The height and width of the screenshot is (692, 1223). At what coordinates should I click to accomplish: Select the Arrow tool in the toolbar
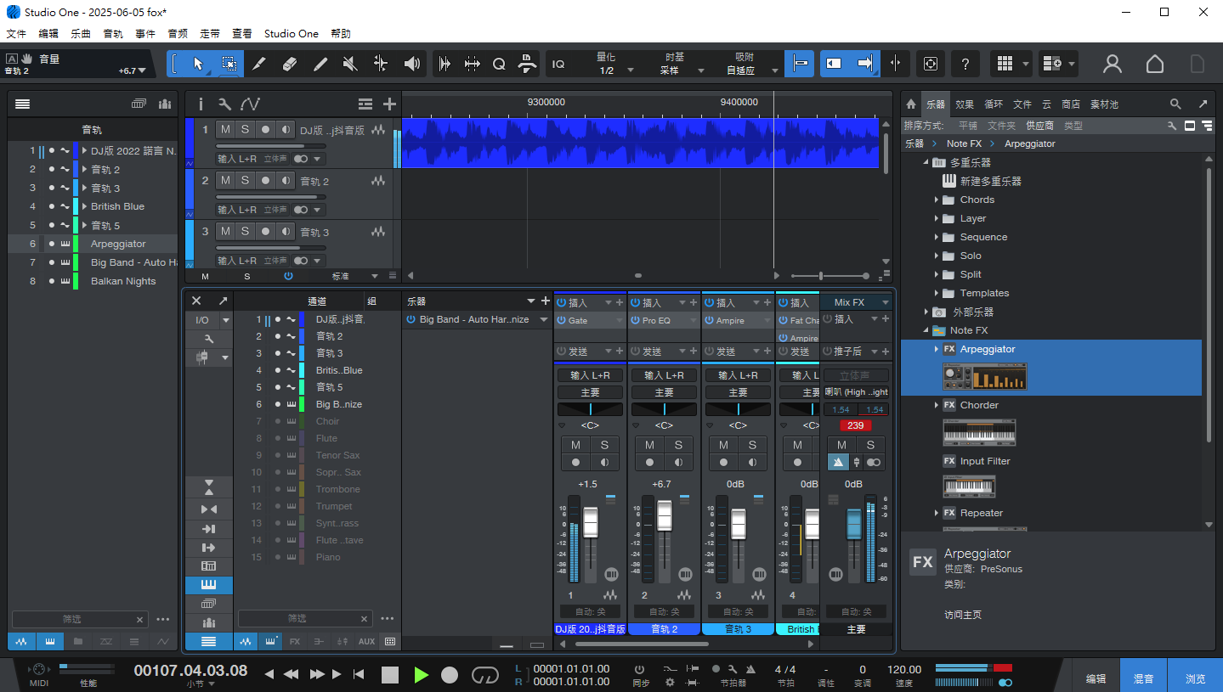point(198,64)
